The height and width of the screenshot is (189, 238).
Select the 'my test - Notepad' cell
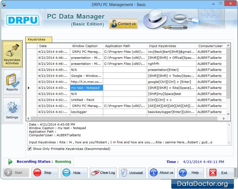point(86,88)
